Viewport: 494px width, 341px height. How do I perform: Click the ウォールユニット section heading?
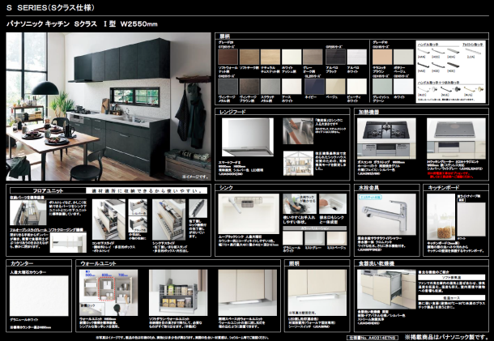98,263
